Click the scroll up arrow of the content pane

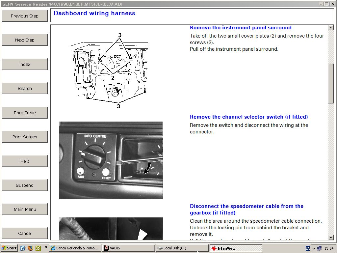coord(331,28)
